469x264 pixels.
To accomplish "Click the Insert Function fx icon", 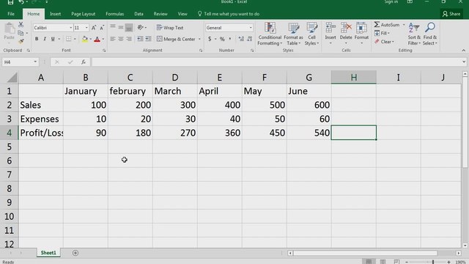I will coord(84,62).
